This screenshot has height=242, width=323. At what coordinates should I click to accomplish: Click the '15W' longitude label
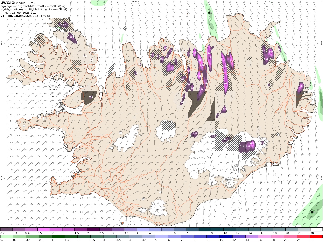tap(267, 1)
